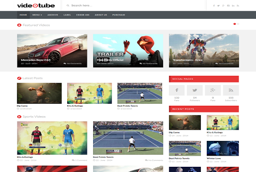This screenshot has height=172, width=256.
Task: Open the Free Birds Official trailer
Action: [128, 51]
